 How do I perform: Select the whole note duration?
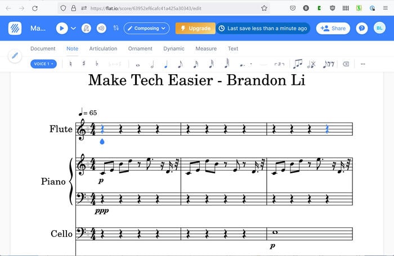tap(138, 65)
